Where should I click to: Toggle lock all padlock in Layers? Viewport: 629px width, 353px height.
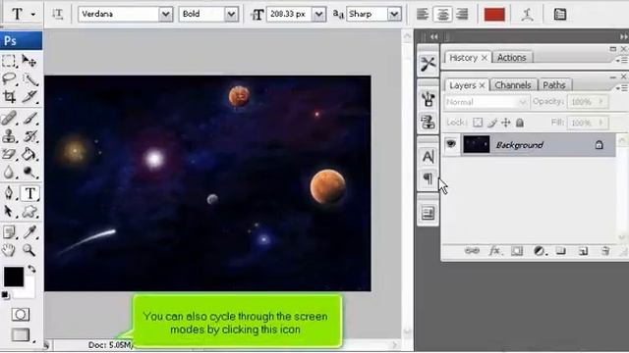tap(520, 123)
